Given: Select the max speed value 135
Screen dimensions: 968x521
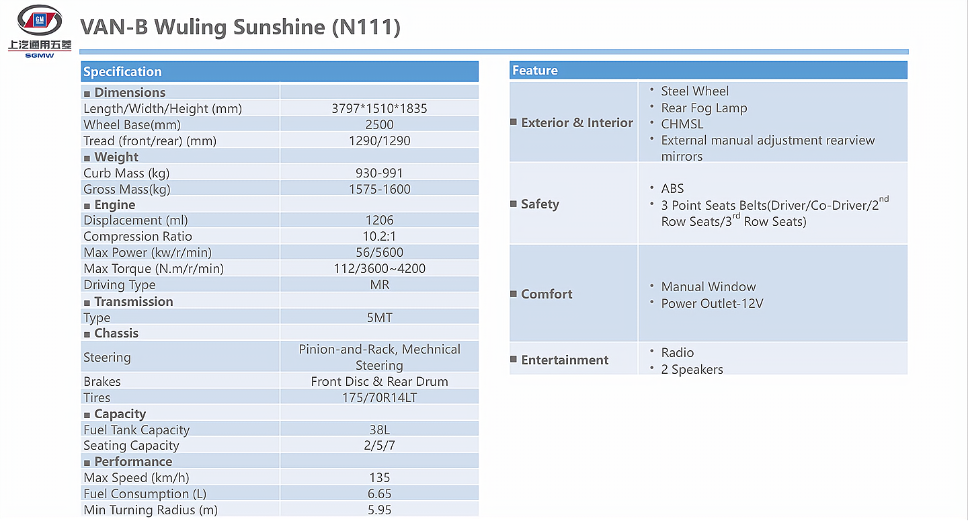Looking at the screenshot, I should 380,477.
